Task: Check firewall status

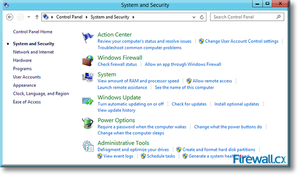Action: pyautogui.click(x=117, y=64)
